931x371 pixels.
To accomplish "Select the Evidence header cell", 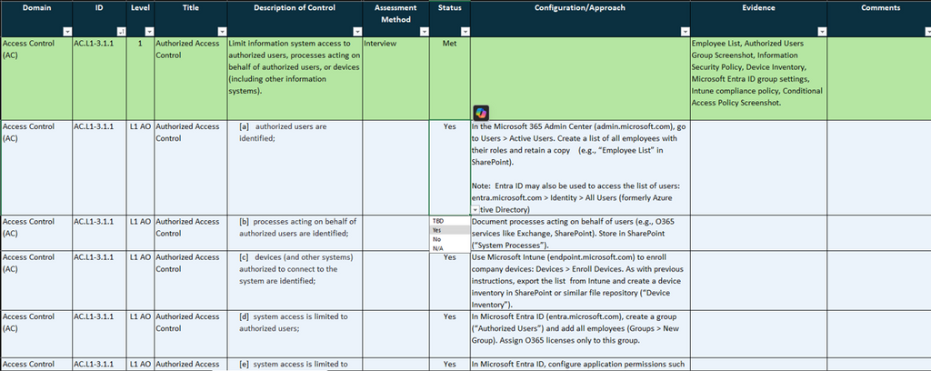I will 759,19.
